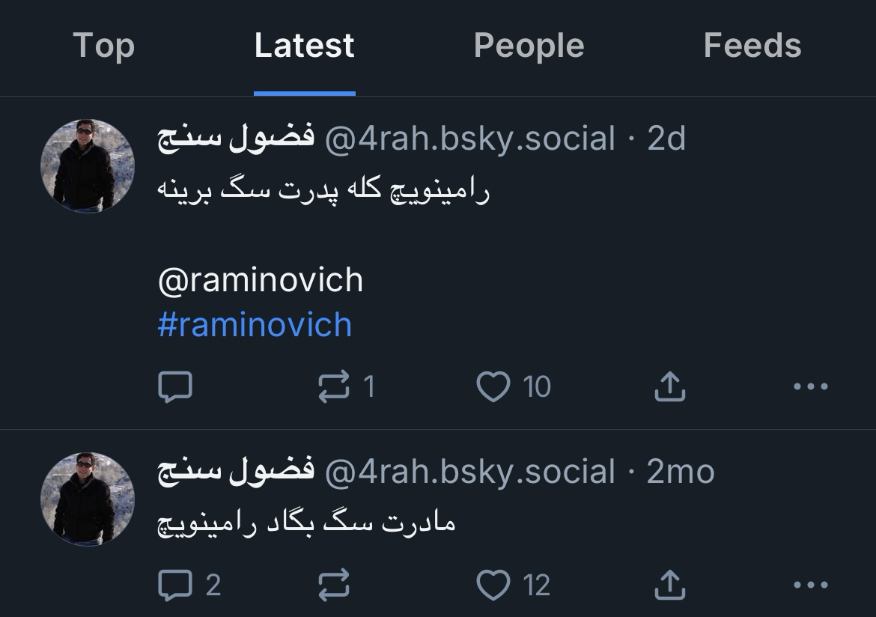Go to the Feeds tab

coord(752,46)
